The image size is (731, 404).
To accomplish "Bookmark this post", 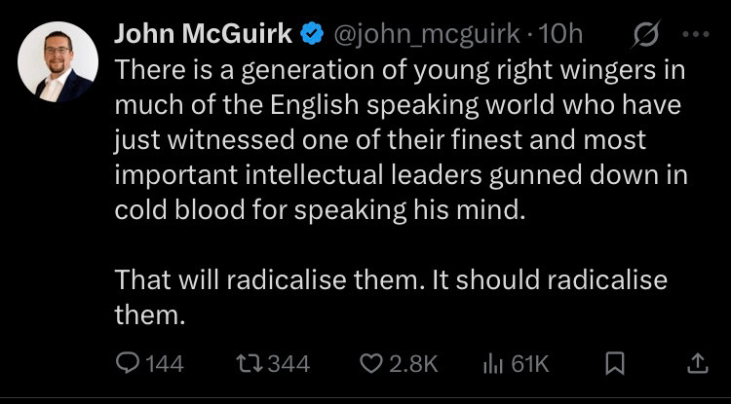I will click(x=614, y=364).
